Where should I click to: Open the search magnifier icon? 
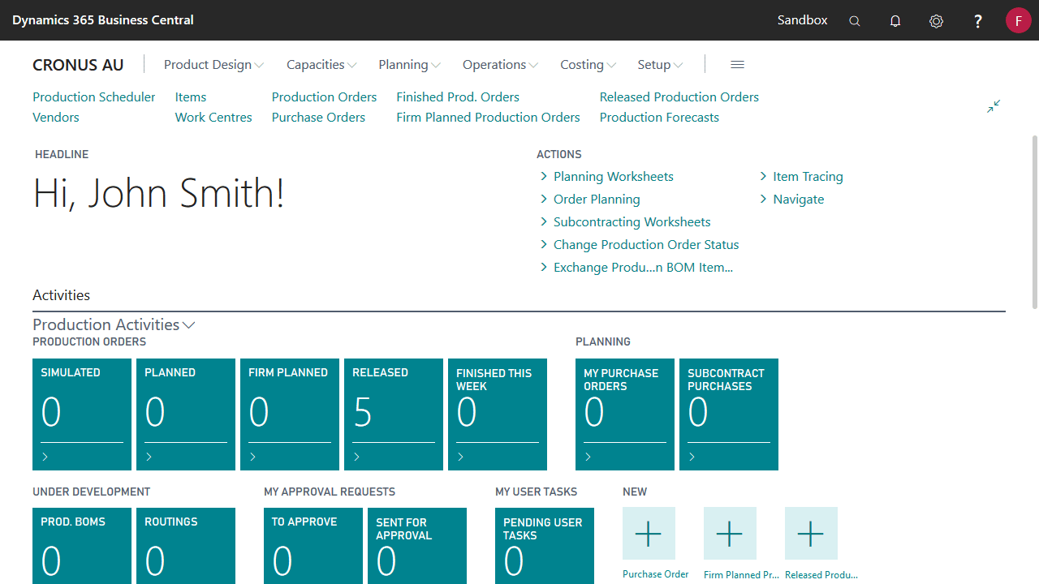[855, 21]
